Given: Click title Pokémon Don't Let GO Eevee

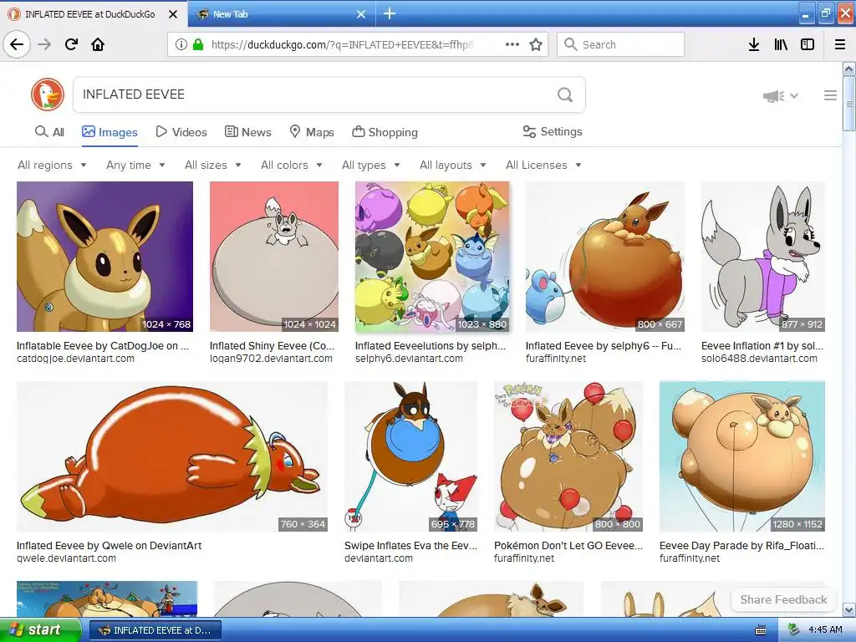Looking at the screenshot, I should (568, 545).
